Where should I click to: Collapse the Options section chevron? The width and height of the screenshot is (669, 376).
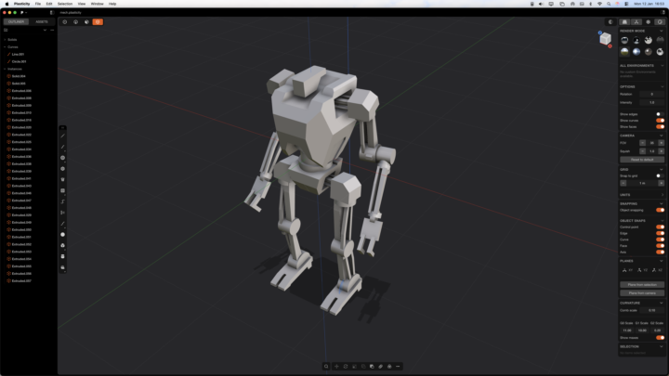click(x=662, y=87)
